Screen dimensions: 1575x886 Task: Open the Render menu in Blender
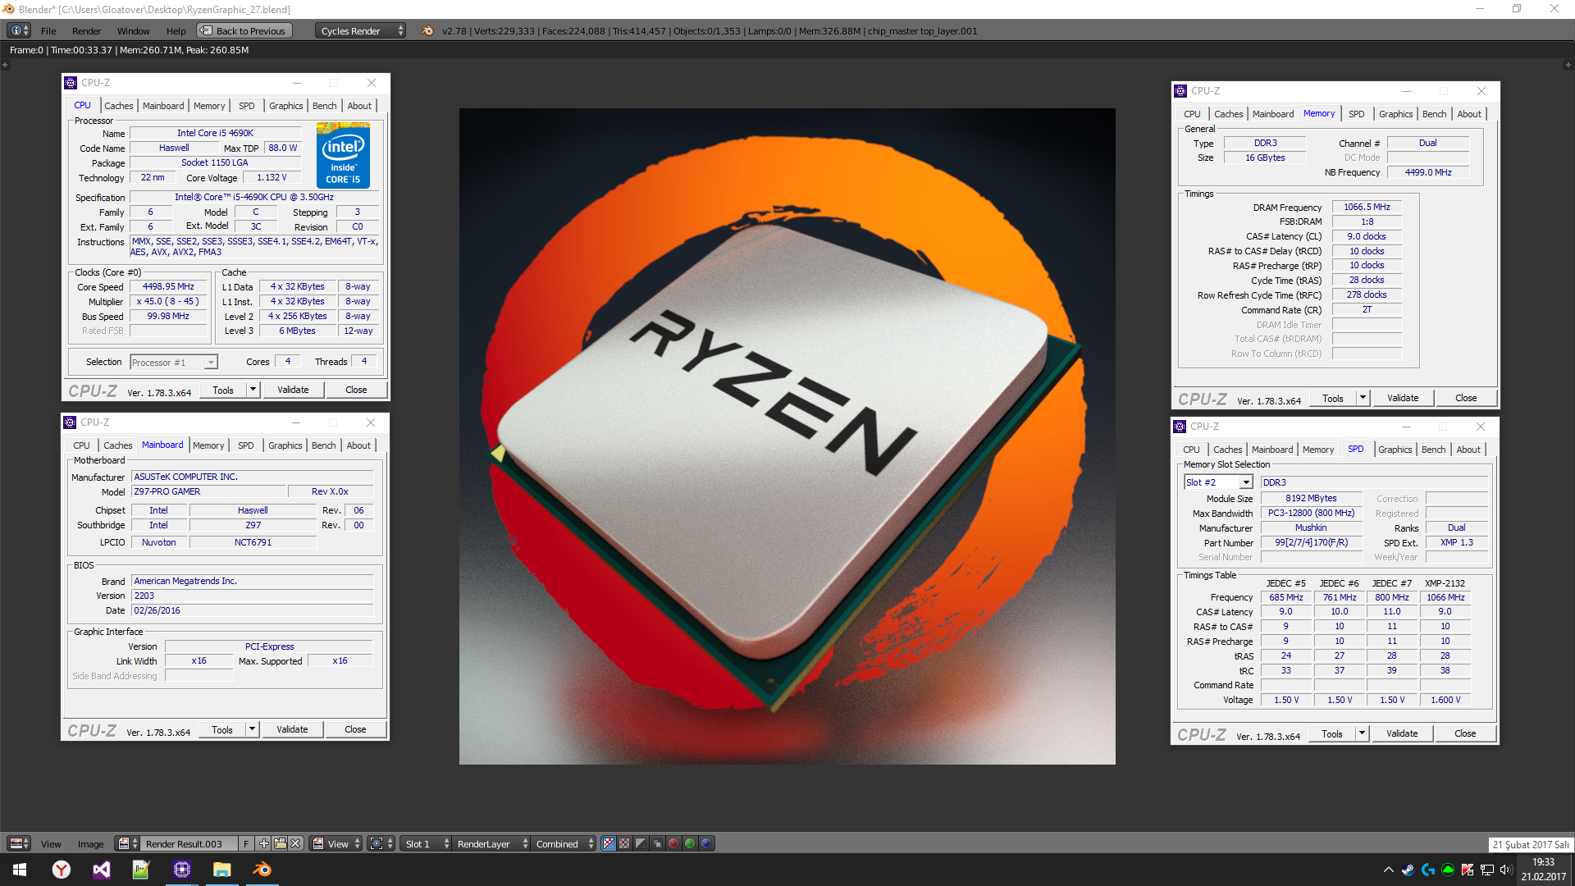point(86,31)
